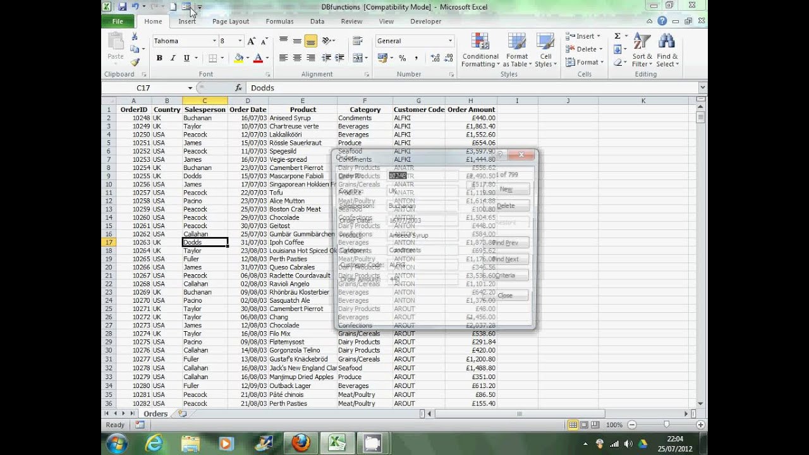The height and width of the screenshot is (455, 809).
Task: Switch to the Page Layout tab
Action: pos(231,21)
